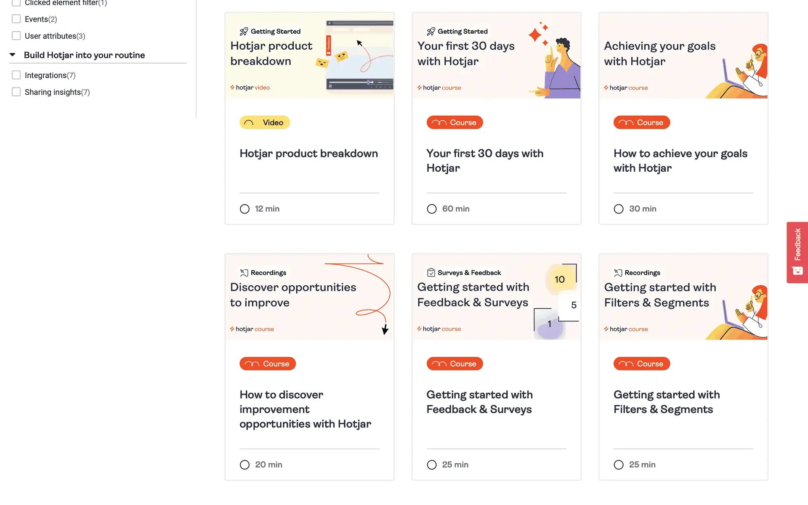Click the Recordings icon on Filters & Segments banner
Viewport: 808px width, 505px height.
pos(617,273)
